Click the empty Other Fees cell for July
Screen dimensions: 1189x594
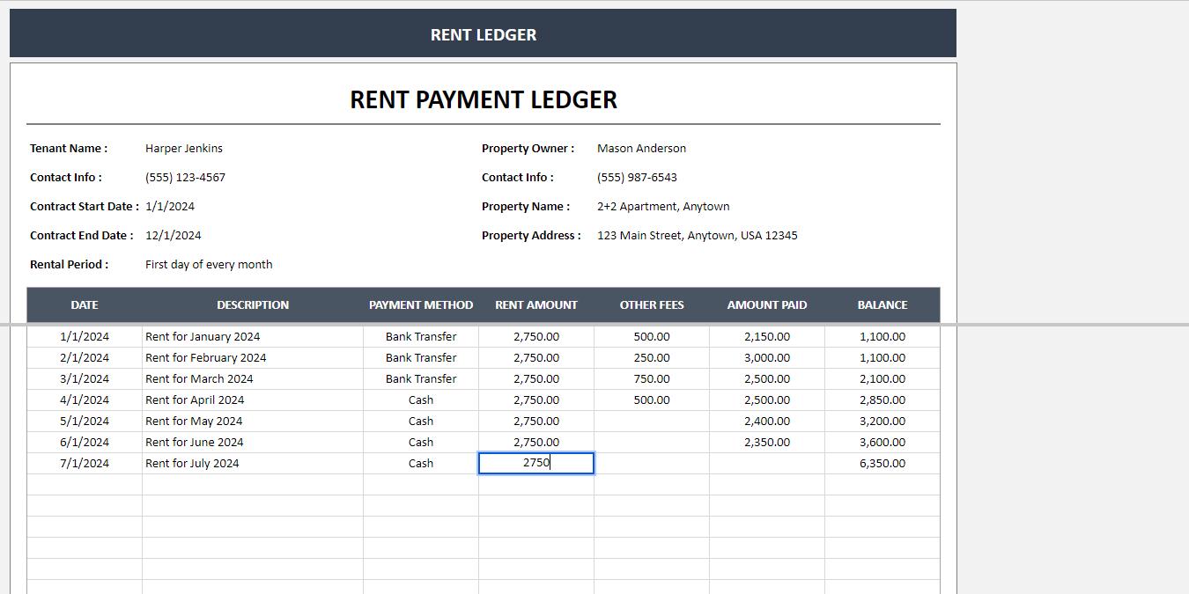click(652, 463)
